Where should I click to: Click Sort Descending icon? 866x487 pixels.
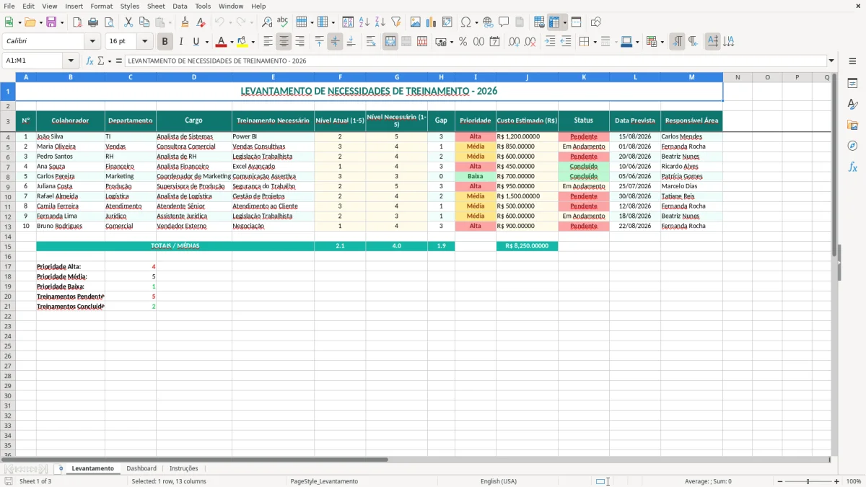[380, 22]
